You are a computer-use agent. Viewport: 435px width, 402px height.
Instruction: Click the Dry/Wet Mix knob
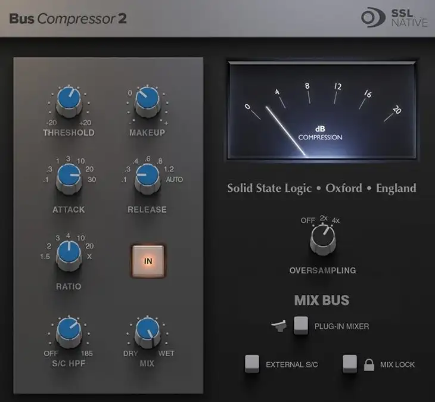(x=147, y=332)
